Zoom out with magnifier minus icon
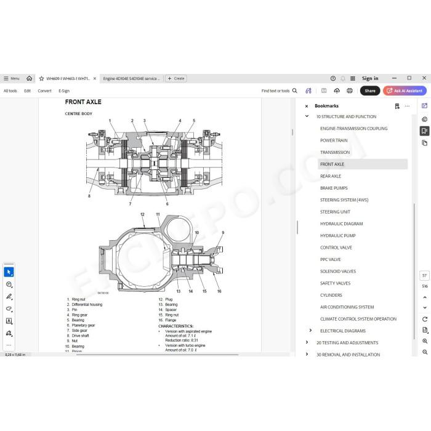This screenshot has height=431, width=431. tap(425, 352)
